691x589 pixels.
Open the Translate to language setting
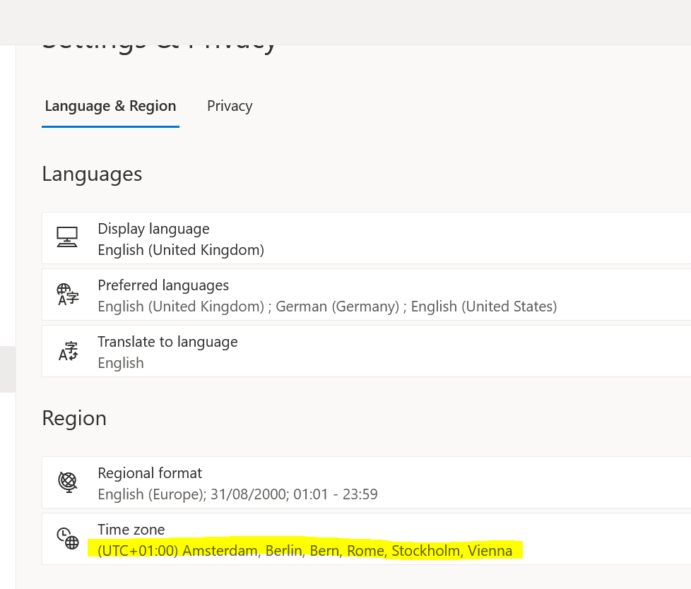366,351
